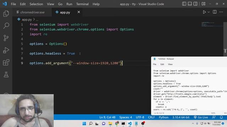This screenshot has height=127, width=227.
Task: Open the Testing flask view
Action: 6,74
